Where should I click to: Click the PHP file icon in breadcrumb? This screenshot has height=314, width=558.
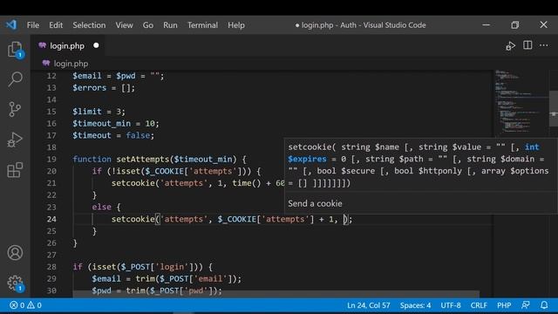click(46, 64)
